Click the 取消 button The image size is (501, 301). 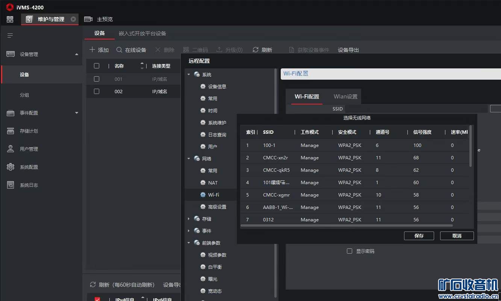[x=457, y=236]
